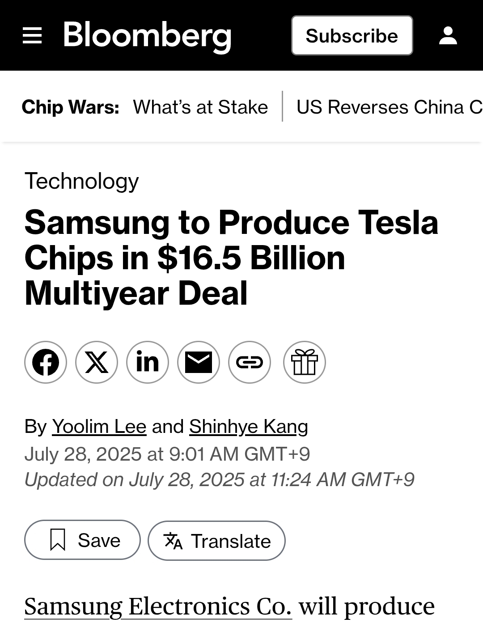Screen dimensions: 483x627
Task: Open Samsung Electronics Co. company link
Action: coord(158,607)
